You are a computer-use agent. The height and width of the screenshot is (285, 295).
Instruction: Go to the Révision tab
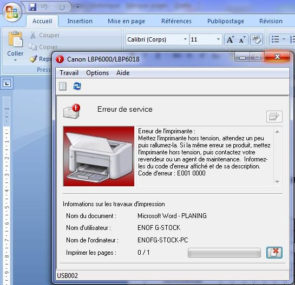[271, 21]
